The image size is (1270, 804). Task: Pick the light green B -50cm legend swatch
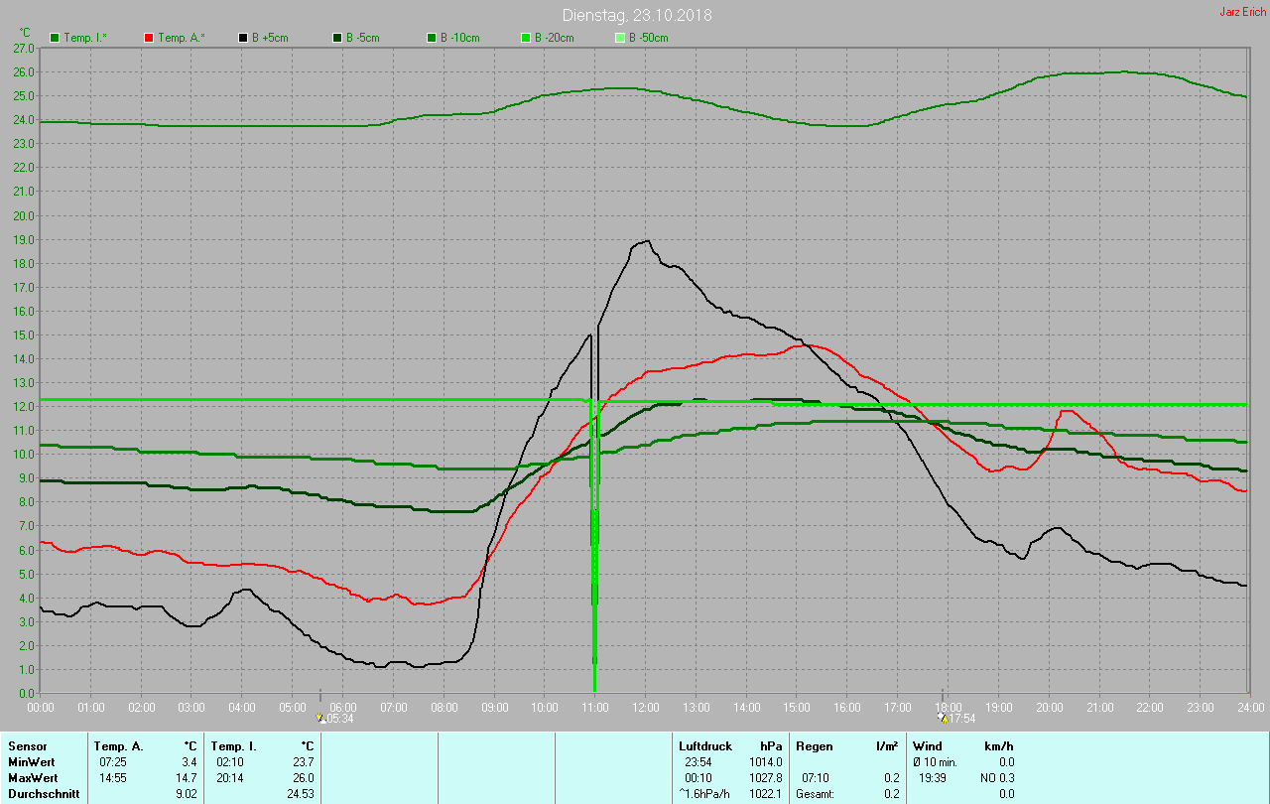(x=620, y=38)
